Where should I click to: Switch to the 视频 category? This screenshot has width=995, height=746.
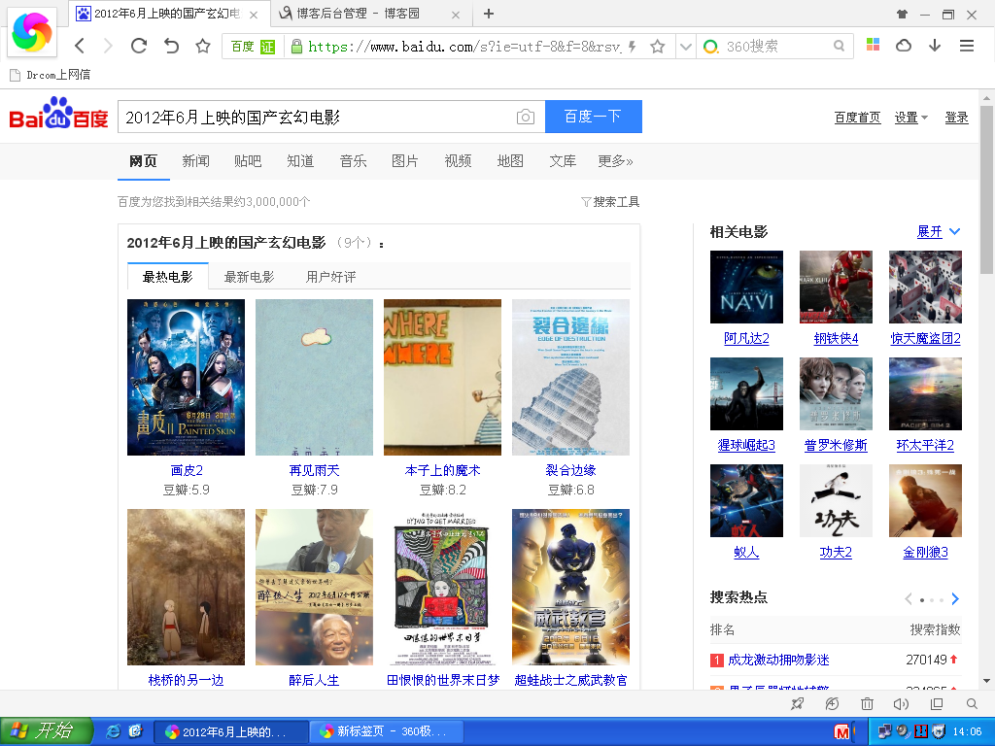pyautogui.click(x=458, y=161)
